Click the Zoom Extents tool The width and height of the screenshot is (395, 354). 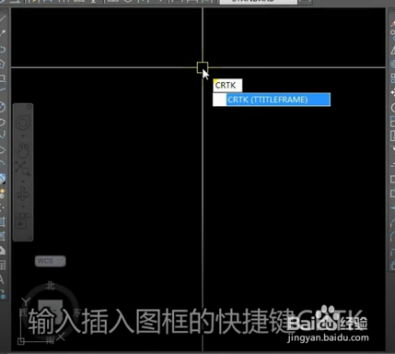point(23,168)
